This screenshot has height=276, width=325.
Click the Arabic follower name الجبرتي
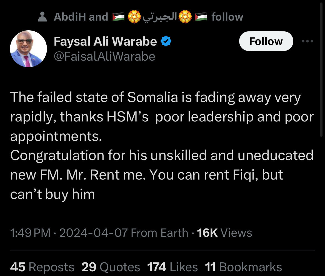tap(160, 17)
